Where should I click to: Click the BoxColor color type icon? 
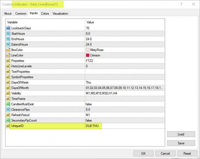[x=8, y=50]
